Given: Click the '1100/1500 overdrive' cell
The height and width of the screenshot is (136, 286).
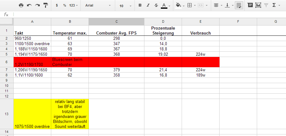Looking at the screenshot, I should pyautogui.click(x=32, y=44).
